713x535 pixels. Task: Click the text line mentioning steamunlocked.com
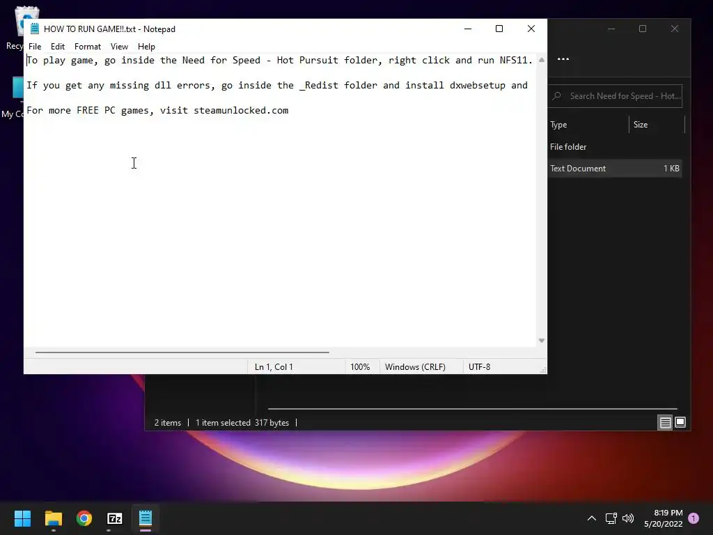pyautogui.click(x=157, y=111)
